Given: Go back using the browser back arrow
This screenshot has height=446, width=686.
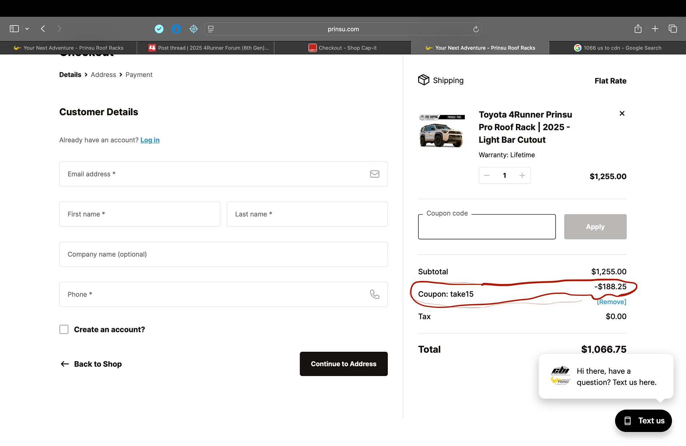Looking at the screenshot, I should click(43, 29).
